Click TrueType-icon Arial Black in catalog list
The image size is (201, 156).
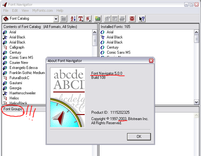pos(17,37)
